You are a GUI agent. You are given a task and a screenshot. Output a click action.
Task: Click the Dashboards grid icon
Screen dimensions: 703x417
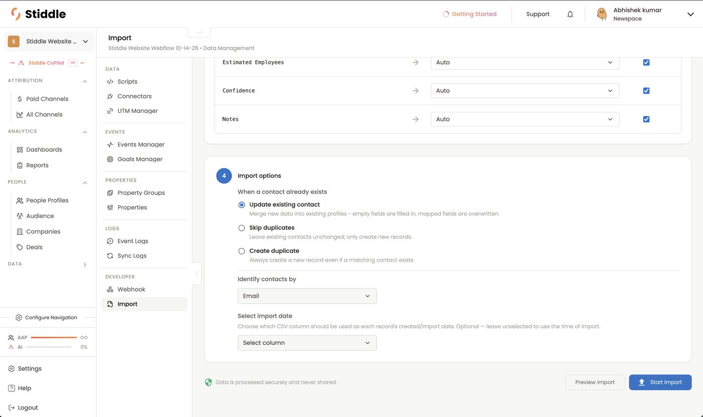pos(20,150)
